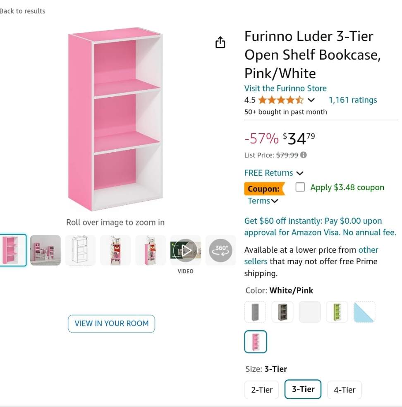Image resolution: width=402 pixels, height=407 pixels.
Task: Choose the 4-Tier size option
Action: [345, 390]
